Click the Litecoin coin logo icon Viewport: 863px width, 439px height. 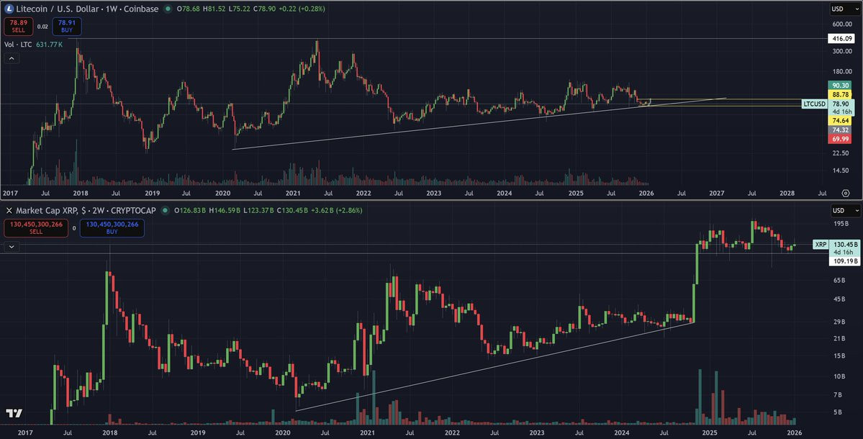(x=9, y=9)
